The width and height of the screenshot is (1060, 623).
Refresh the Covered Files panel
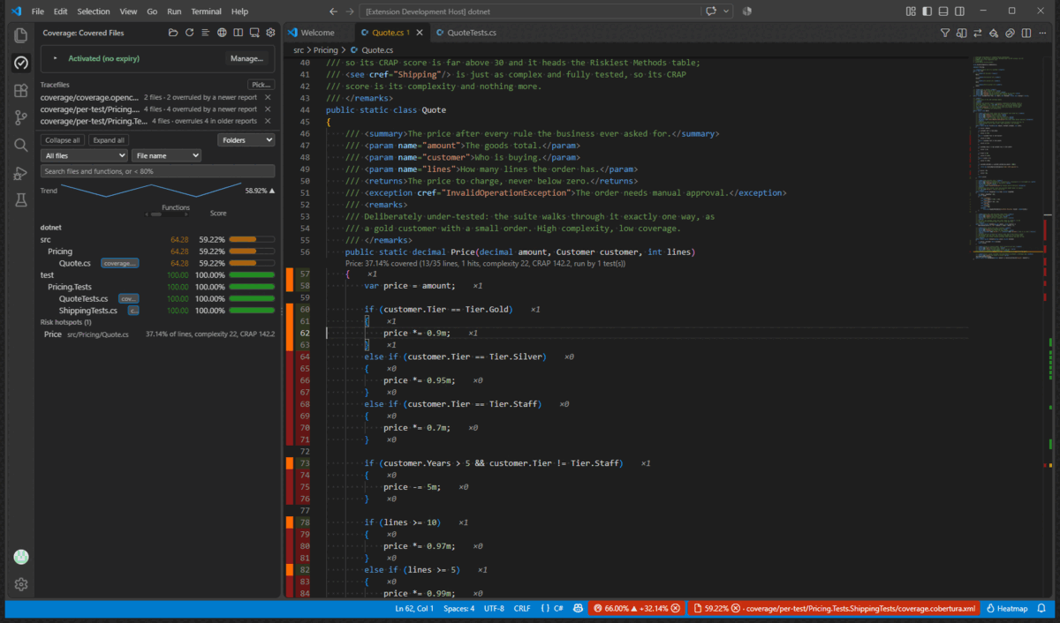click(x=190, y=33)
